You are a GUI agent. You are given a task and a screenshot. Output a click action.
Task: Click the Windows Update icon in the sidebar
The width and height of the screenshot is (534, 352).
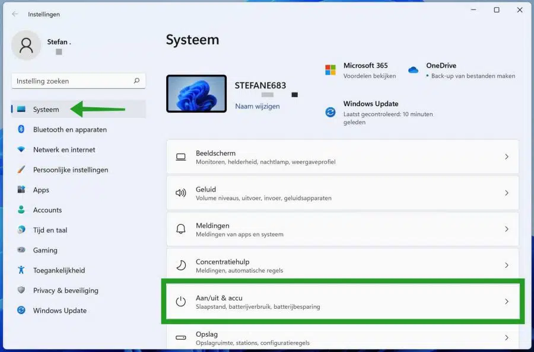[x=21, y=310]
